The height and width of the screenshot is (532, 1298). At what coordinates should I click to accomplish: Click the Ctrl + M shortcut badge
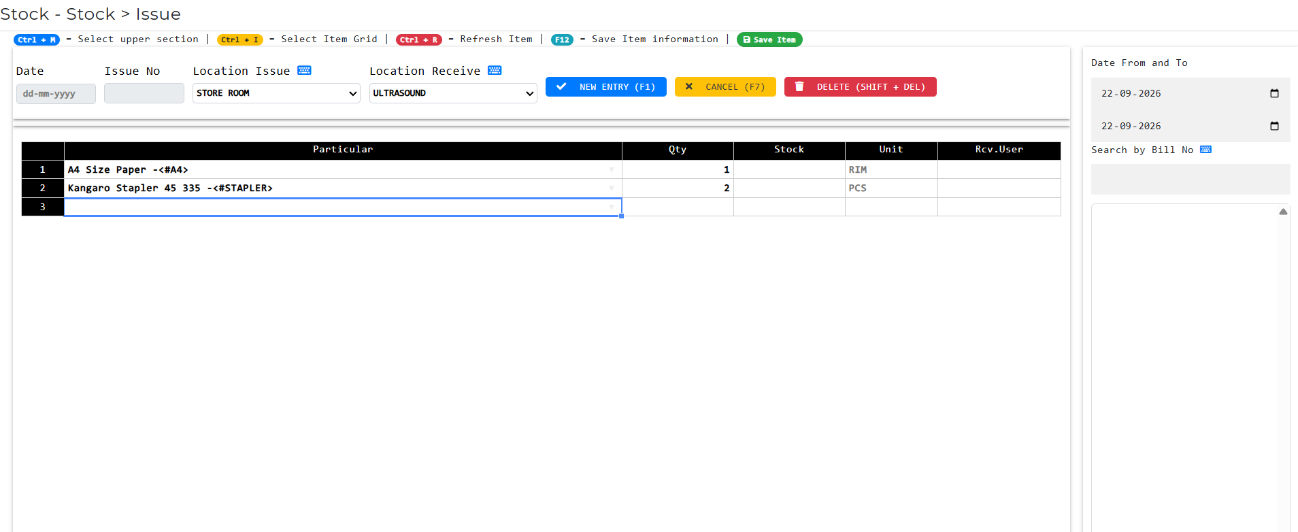pyautogui.click(x=37, y=39)
